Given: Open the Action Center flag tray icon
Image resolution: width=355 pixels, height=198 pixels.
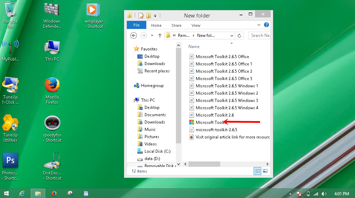Looking at the screenshot, I should tap(299, 194).
